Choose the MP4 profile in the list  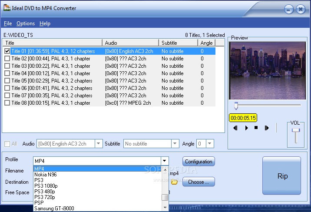(x=97, y=169)
